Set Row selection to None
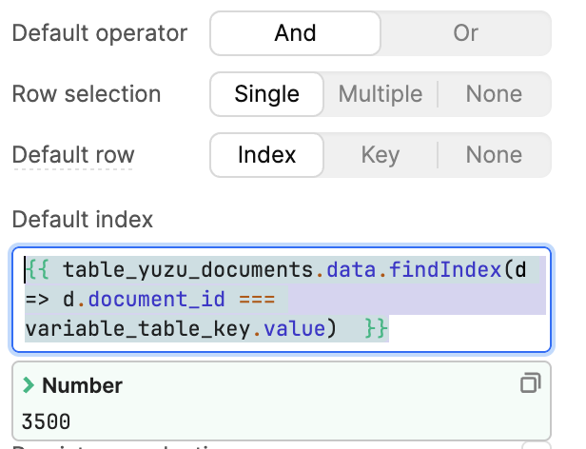The image size is (586, 449). click(494, 94)
